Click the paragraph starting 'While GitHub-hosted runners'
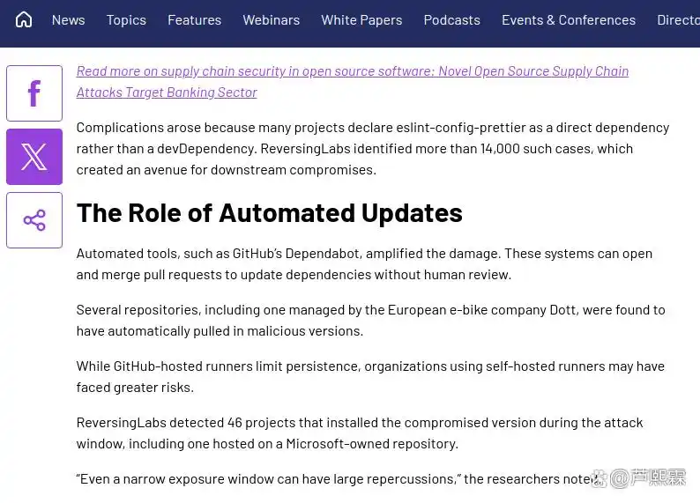 point(370,377)
